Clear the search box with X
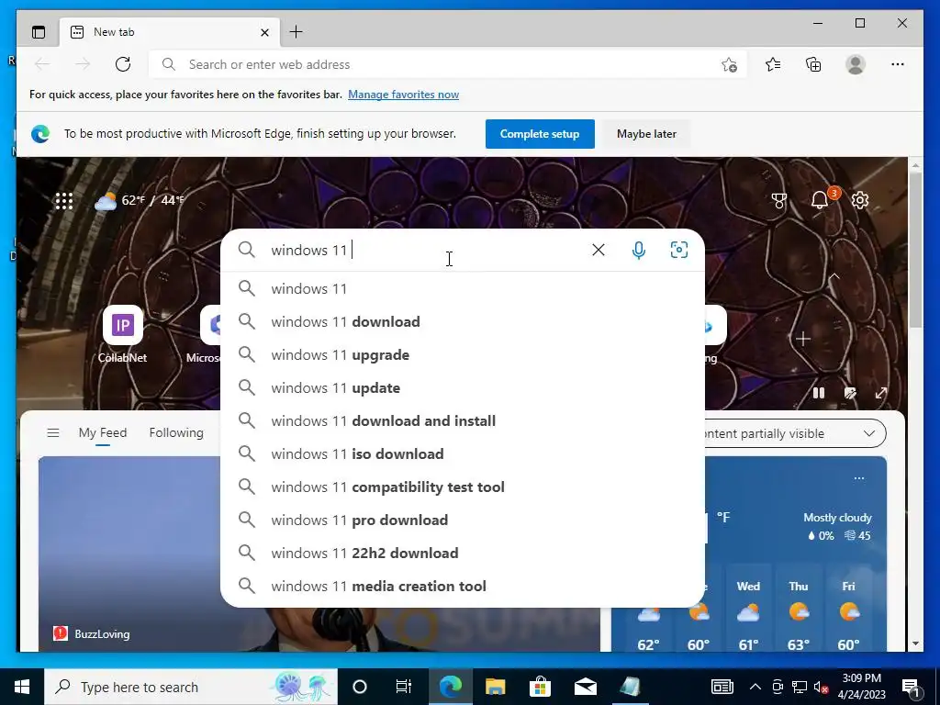 click(599, 250)
